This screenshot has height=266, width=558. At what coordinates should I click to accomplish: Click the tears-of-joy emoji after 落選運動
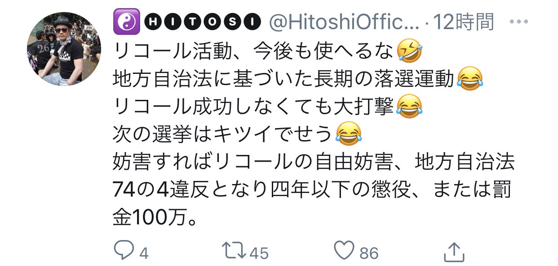[469, 80]
